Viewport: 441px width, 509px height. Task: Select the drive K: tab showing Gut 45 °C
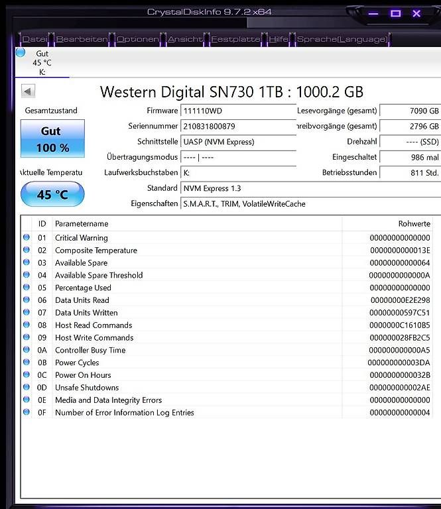pos(42,62)
